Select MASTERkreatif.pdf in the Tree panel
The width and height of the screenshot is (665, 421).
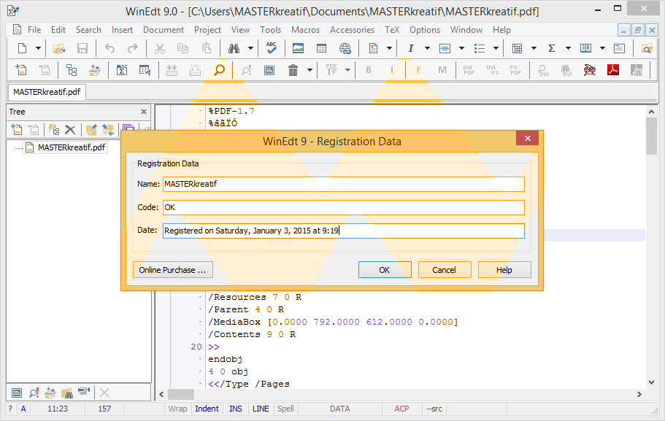coord(72,147)
